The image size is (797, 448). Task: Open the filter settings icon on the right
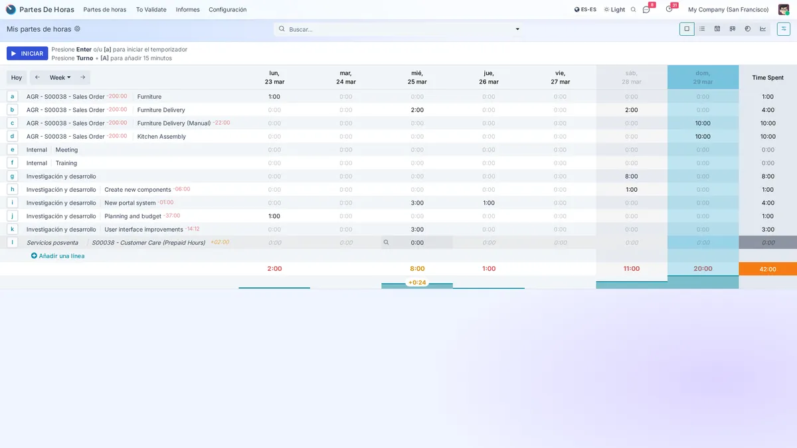[x=783, y=29]
